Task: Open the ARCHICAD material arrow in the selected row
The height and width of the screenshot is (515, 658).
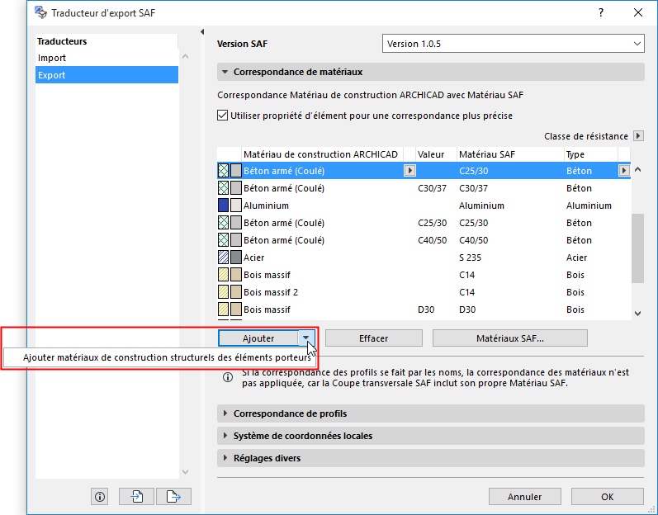Action: pos(409,171)
